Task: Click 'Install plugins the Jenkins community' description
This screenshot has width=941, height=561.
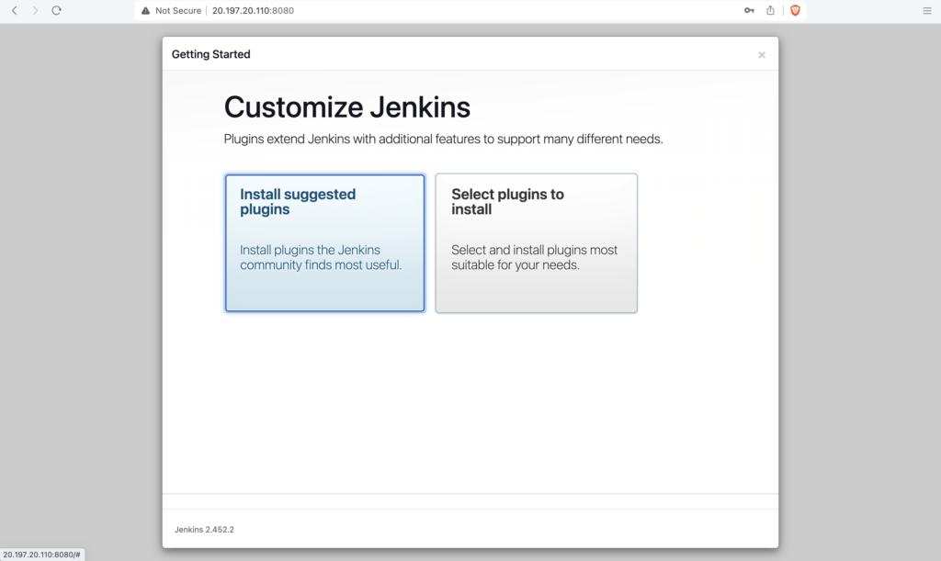Action: coord(321,257)
